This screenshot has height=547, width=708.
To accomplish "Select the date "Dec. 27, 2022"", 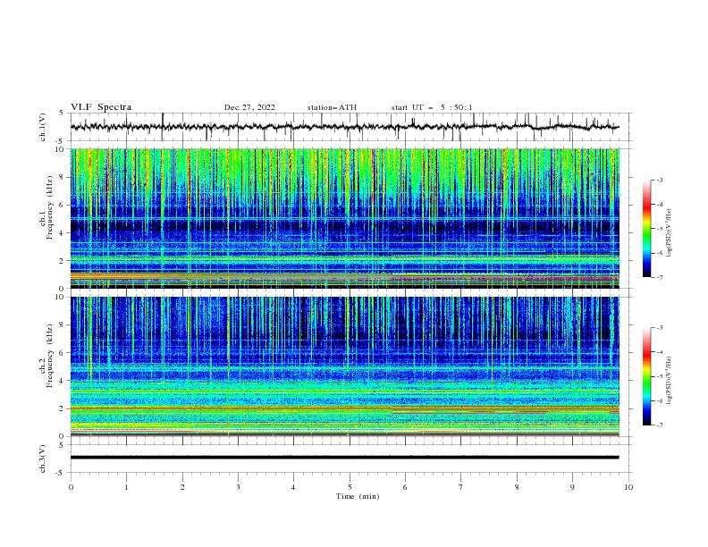I will click(x=249, y=107).
